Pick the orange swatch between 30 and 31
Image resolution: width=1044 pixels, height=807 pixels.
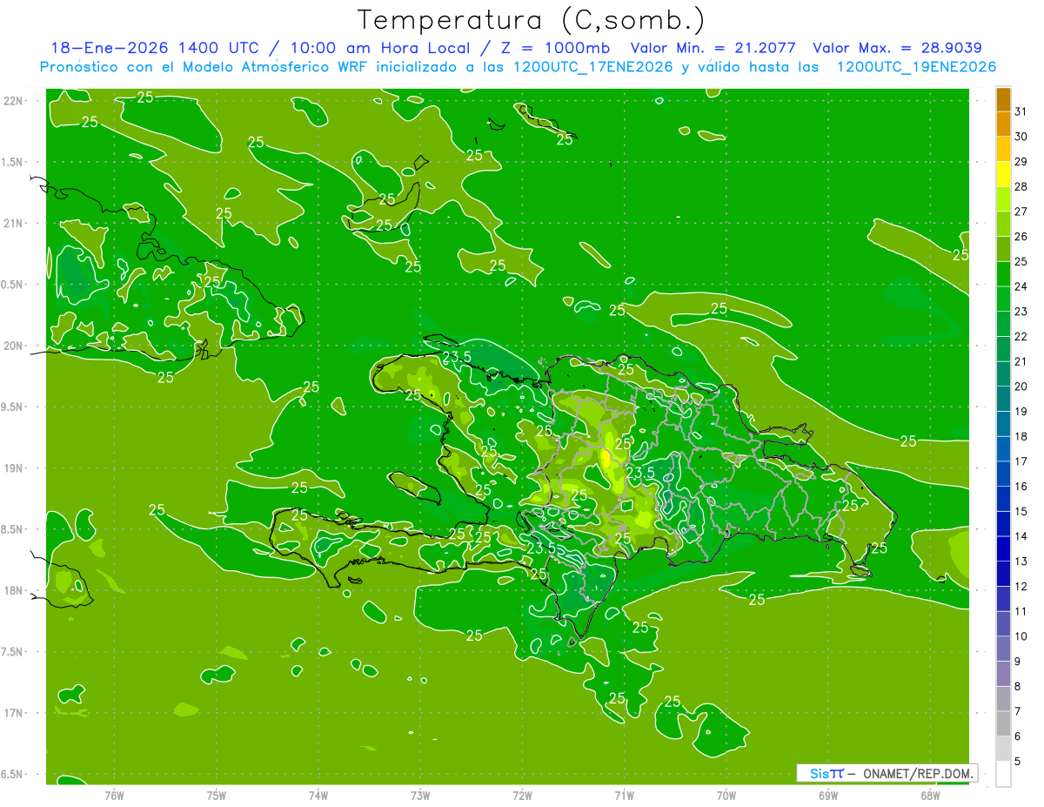tap(1003, 124)
